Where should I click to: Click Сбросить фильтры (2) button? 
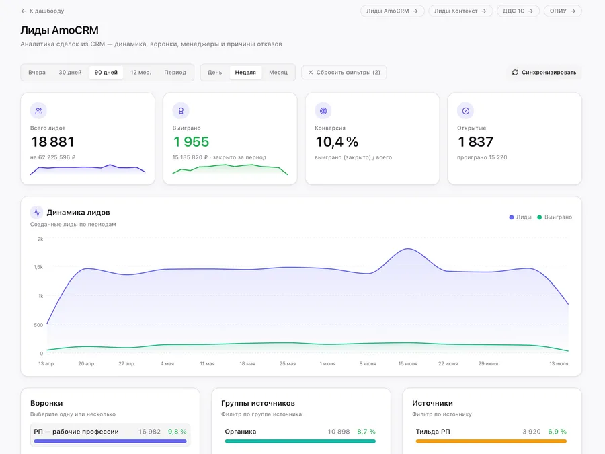pos(344,72)
